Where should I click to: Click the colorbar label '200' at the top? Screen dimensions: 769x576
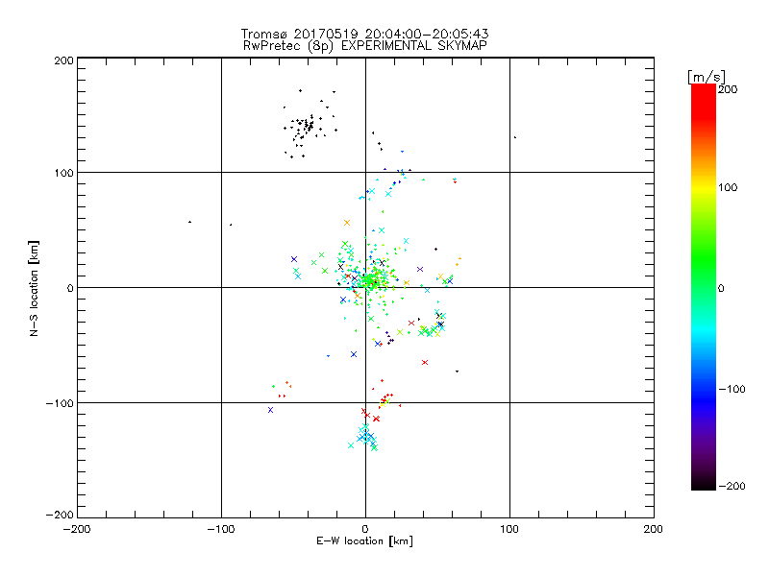click(x=728, y=89)
